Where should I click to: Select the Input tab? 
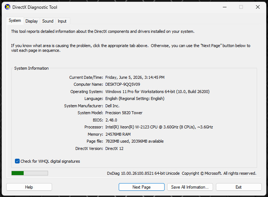pyautogui.click(x=62, y=21)
